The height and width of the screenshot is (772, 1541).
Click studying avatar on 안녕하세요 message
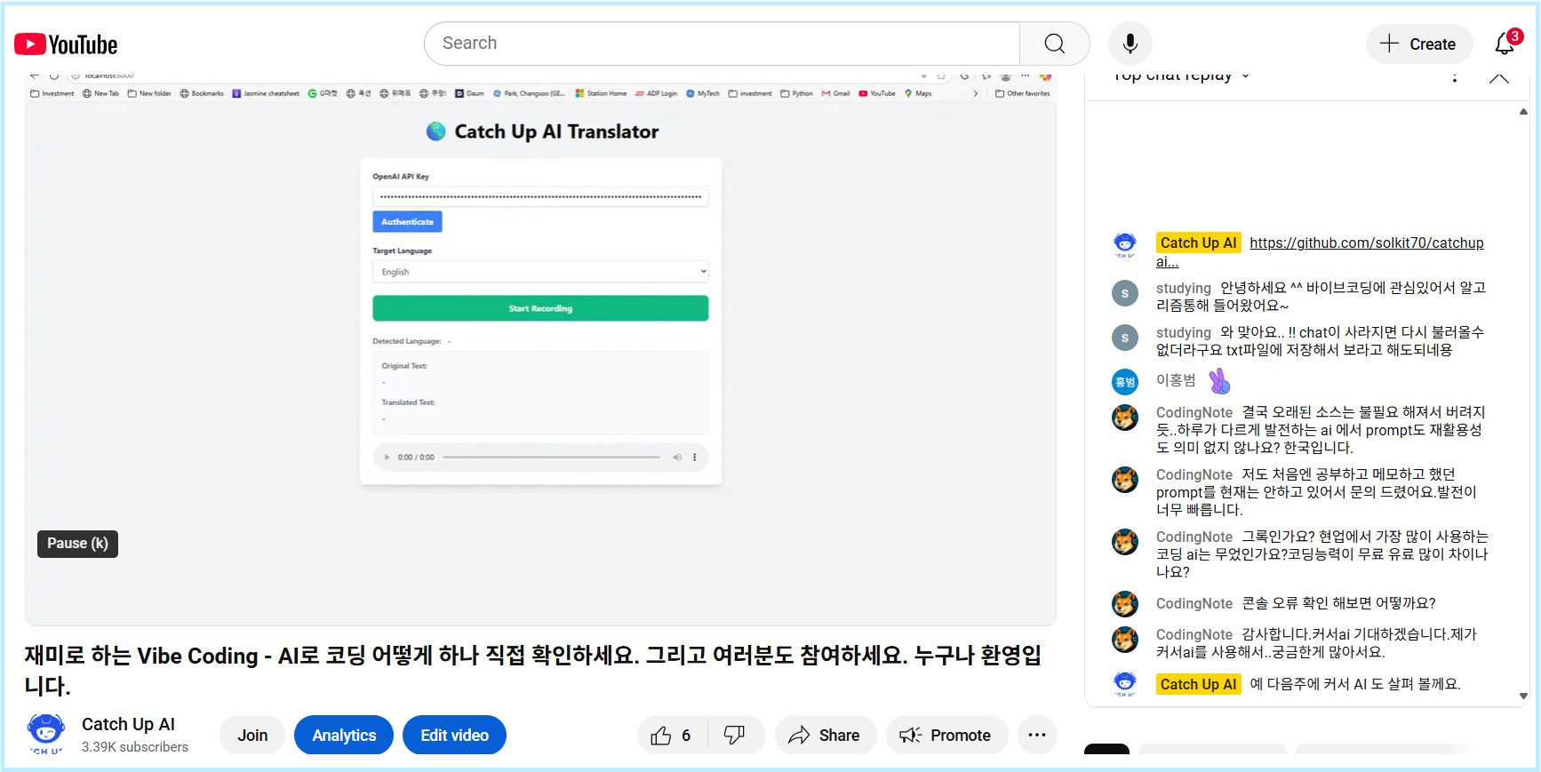1125,293
